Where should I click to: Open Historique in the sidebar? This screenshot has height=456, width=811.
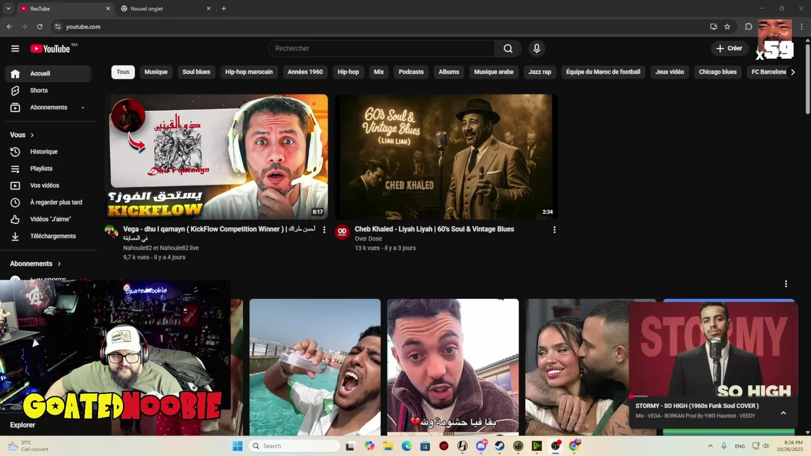pyautogui.click(x=48, y=152)
